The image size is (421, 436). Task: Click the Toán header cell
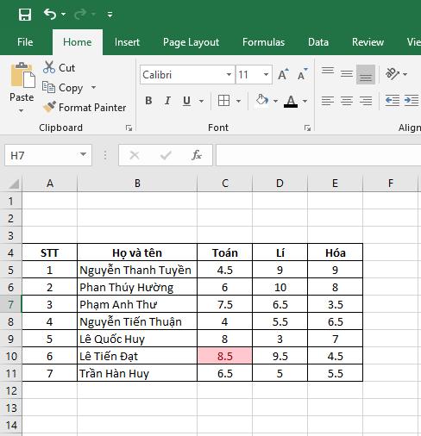[225, 252]
